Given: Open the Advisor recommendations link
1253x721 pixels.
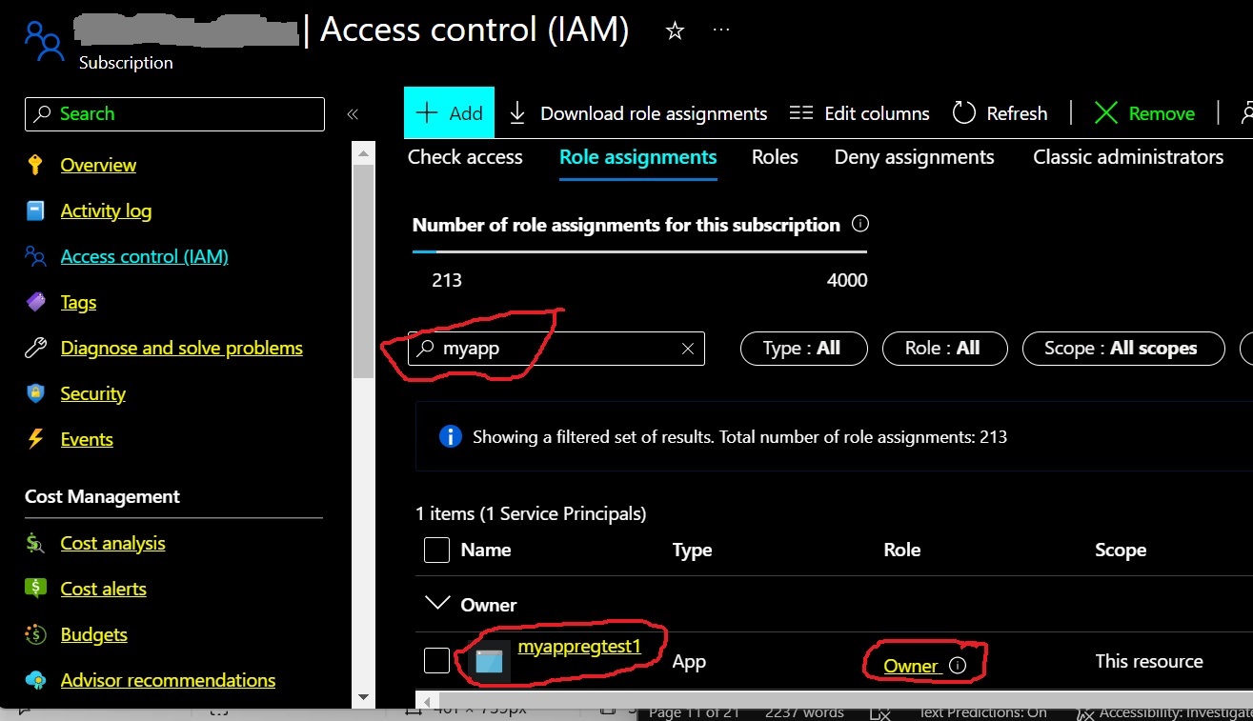Looking at the screenshot, I should (x=168, y=680).
